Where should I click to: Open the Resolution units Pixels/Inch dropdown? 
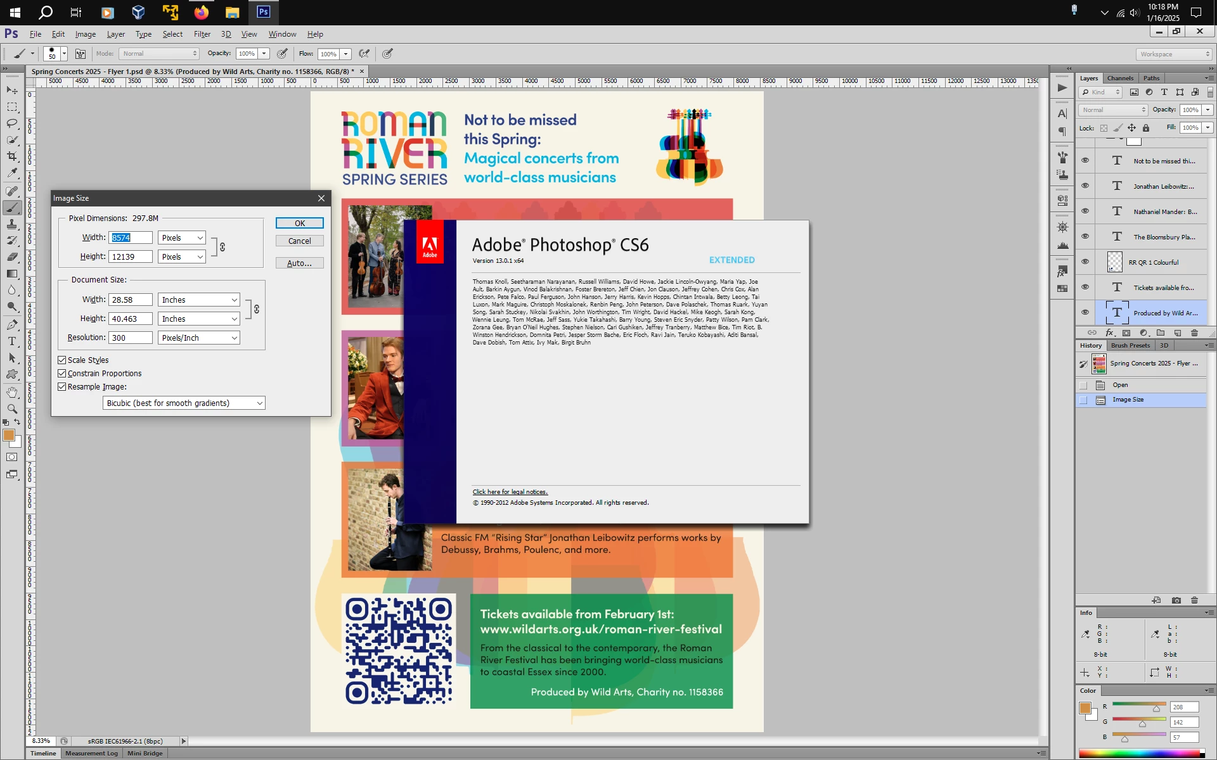click(198, 338)
